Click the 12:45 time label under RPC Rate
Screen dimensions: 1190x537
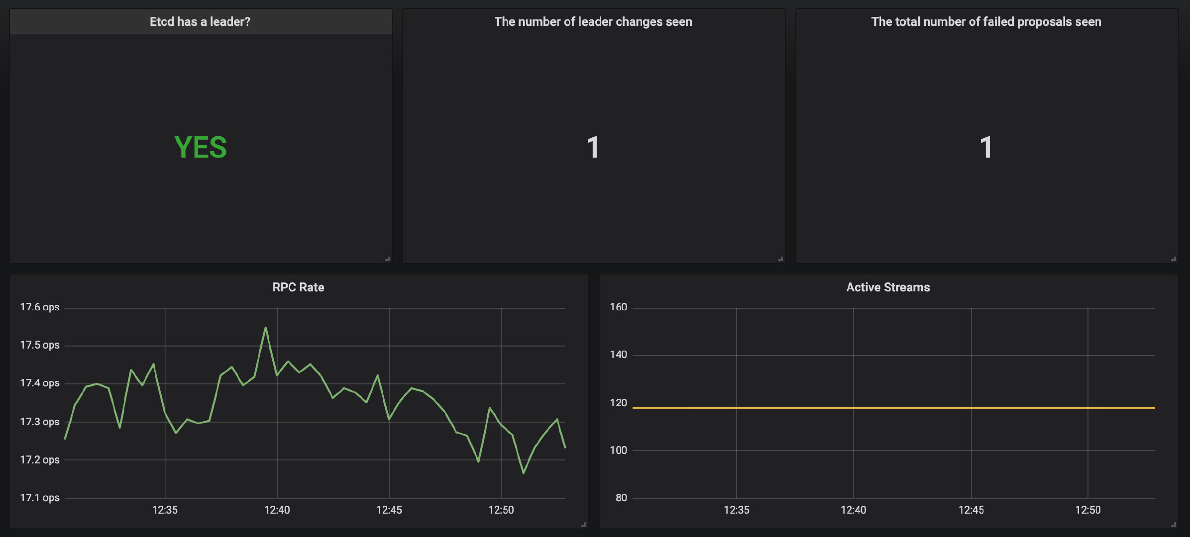(389, 510)
